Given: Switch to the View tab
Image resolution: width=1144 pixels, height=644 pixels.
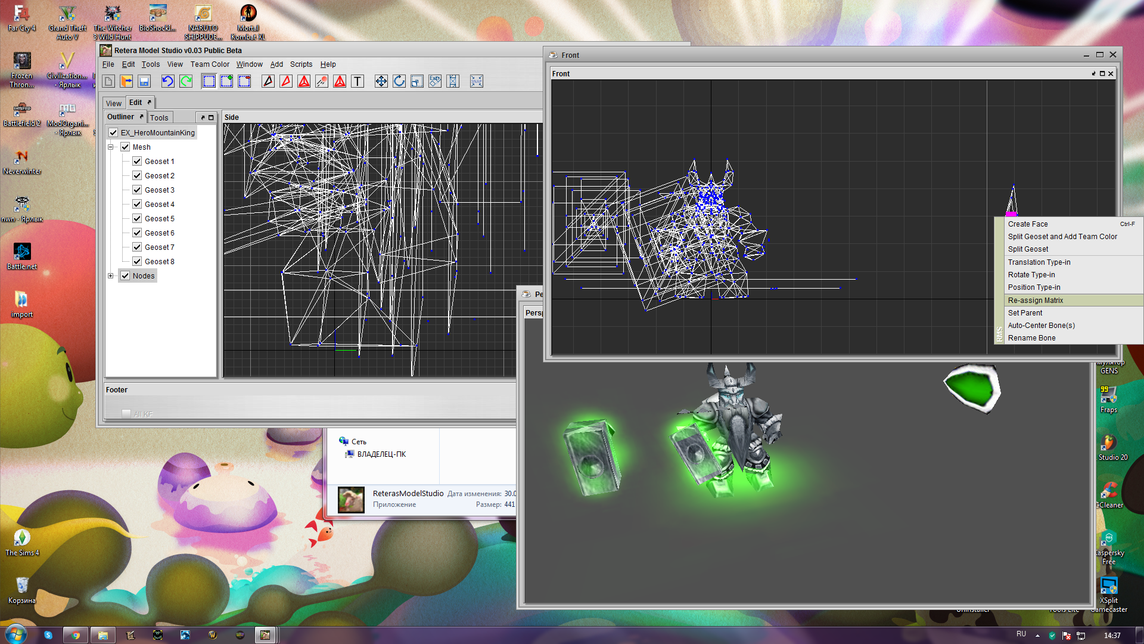Looking at the screenshot, I should click(113, 104).
